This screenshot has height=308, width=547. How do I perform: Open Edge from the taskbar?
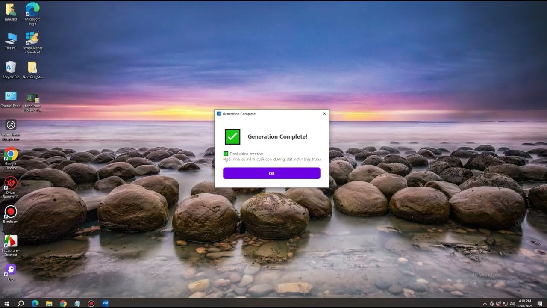click(35, 303)
